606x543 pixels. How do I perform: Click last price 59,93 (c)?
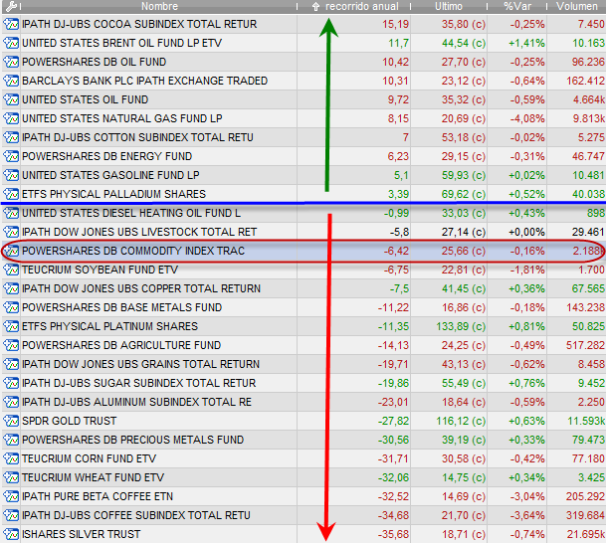click(x=464, y=176)
